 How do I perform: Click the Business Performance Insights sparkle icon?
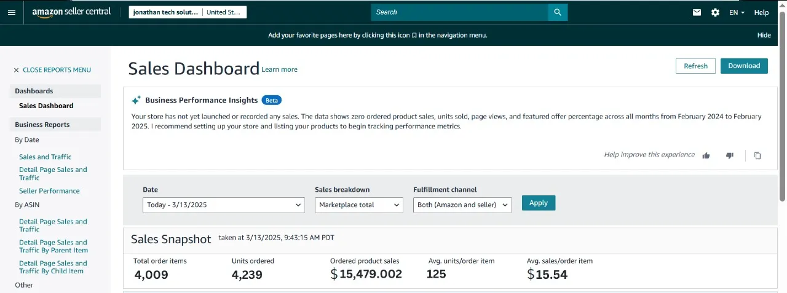[136, 100]
